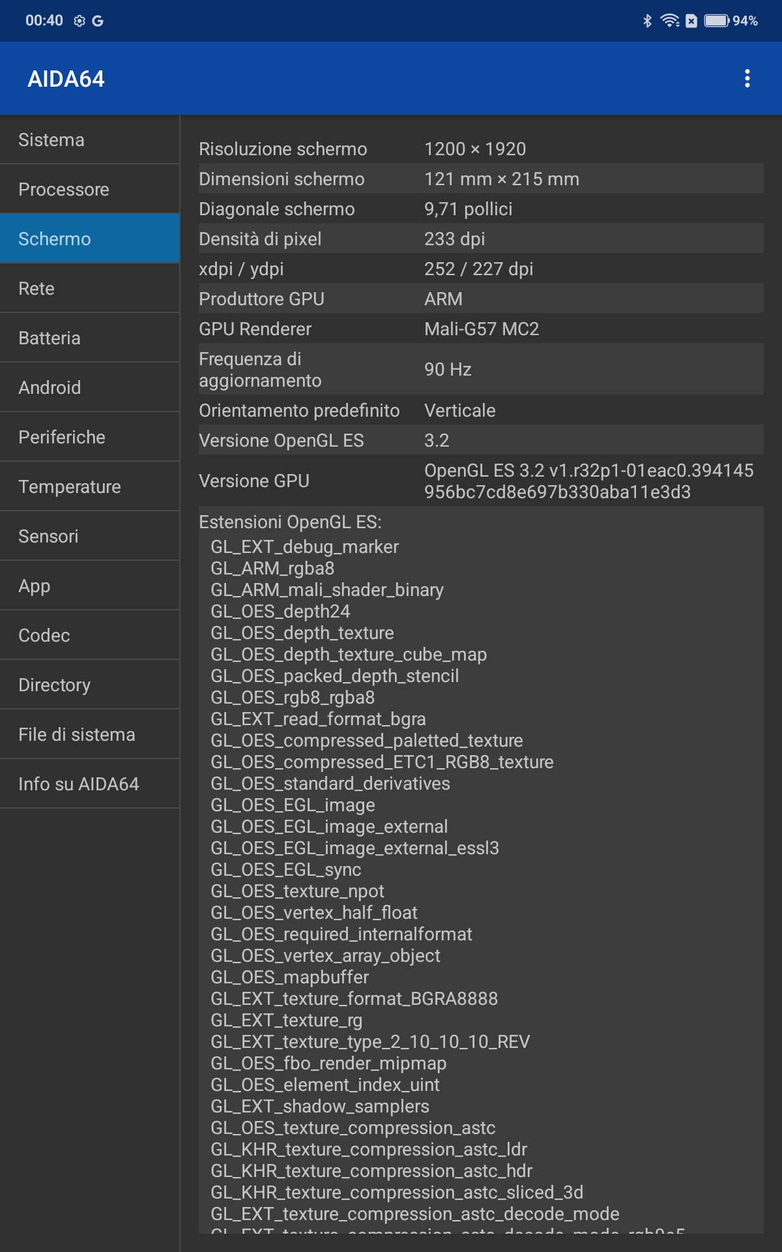Open the three-dot overflow menu

[747, 78]
